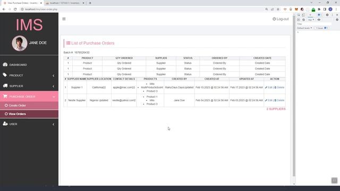The image size is (340, 191).
Task: Select the View Orders radio circle
Action: click(x=6, y=114)
